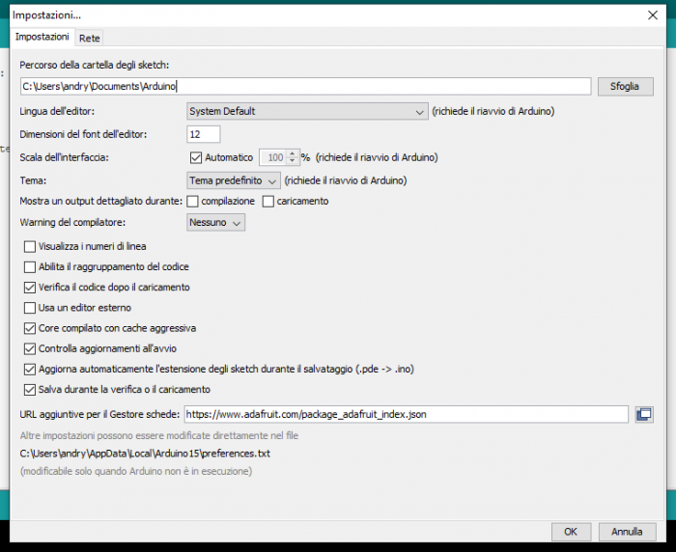This screenshot has width=676, height=552.
Task: Uncheck Verifica il codice dopo il caricamento
Action: pos(29,287)
